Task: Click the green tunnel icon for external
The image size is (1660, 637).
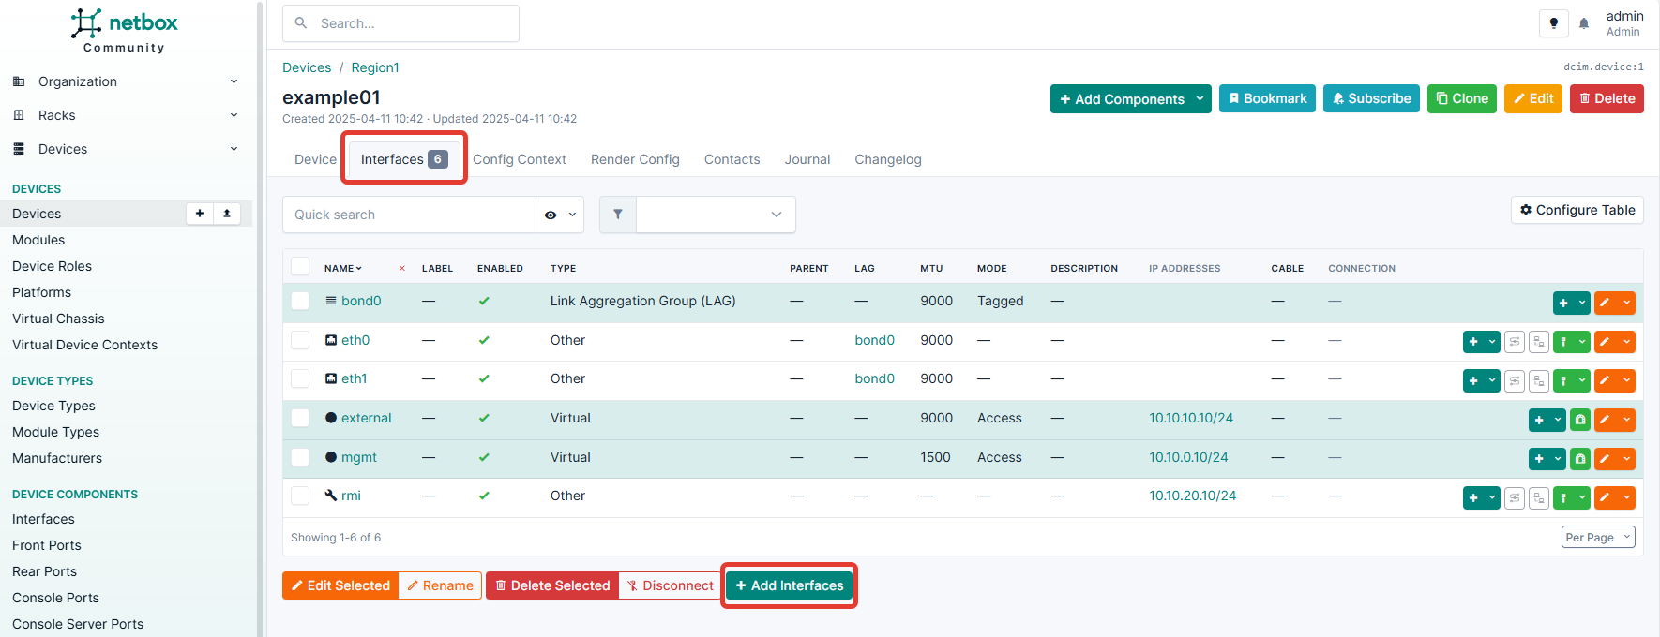Action: click(1580, 420)
